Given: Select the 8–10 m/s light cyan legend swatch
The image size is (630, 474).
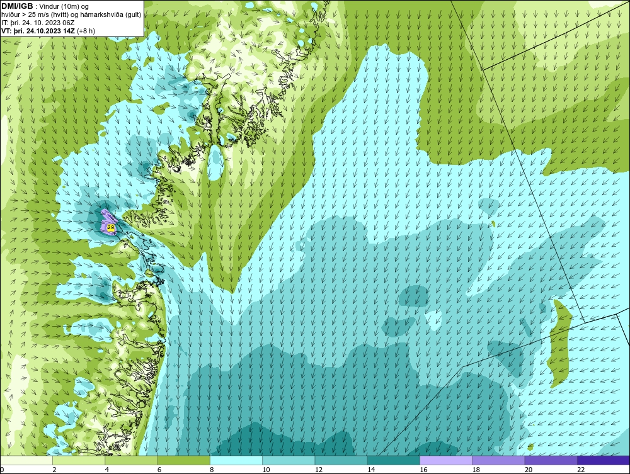Looking at the screenshot, I should tap(236, 460).
